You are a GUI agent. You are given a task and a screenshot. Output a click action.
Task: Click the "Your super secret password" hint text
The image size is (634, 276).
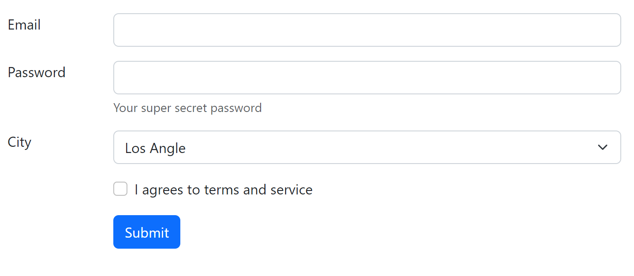pyautogui.click(x=187, y=108)
